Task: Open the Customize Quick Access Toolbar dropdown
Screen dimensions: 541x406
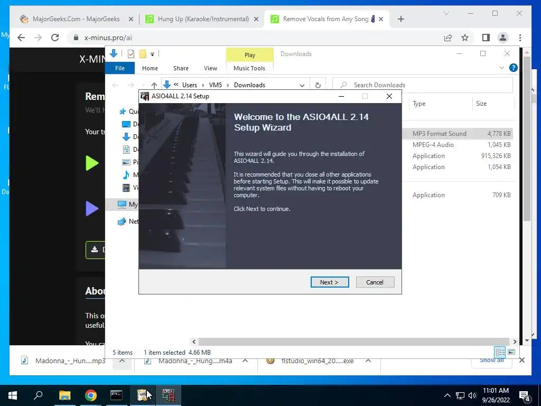Action: pyautogui.click(x=152, y=54)
